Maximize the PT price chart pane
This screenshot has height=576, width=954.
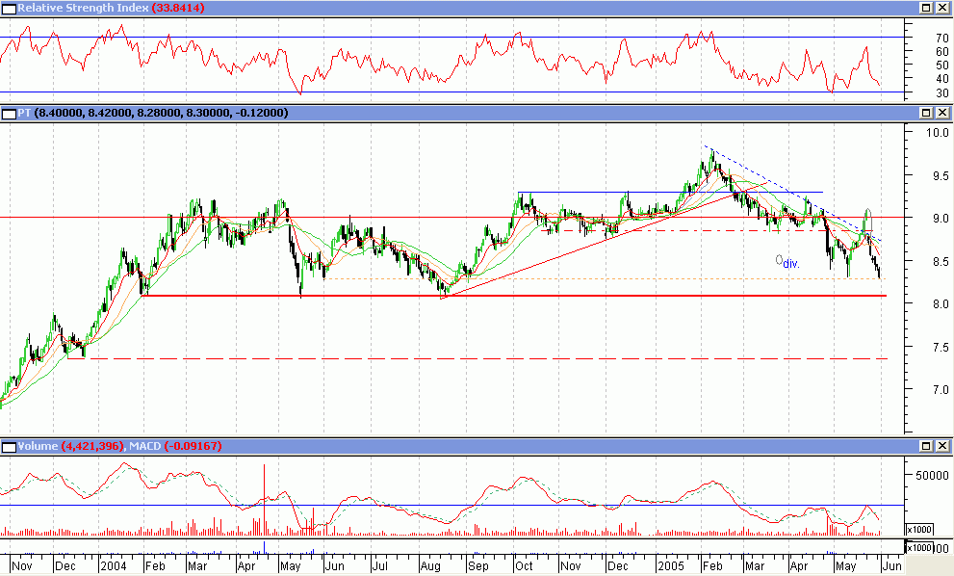926,113
